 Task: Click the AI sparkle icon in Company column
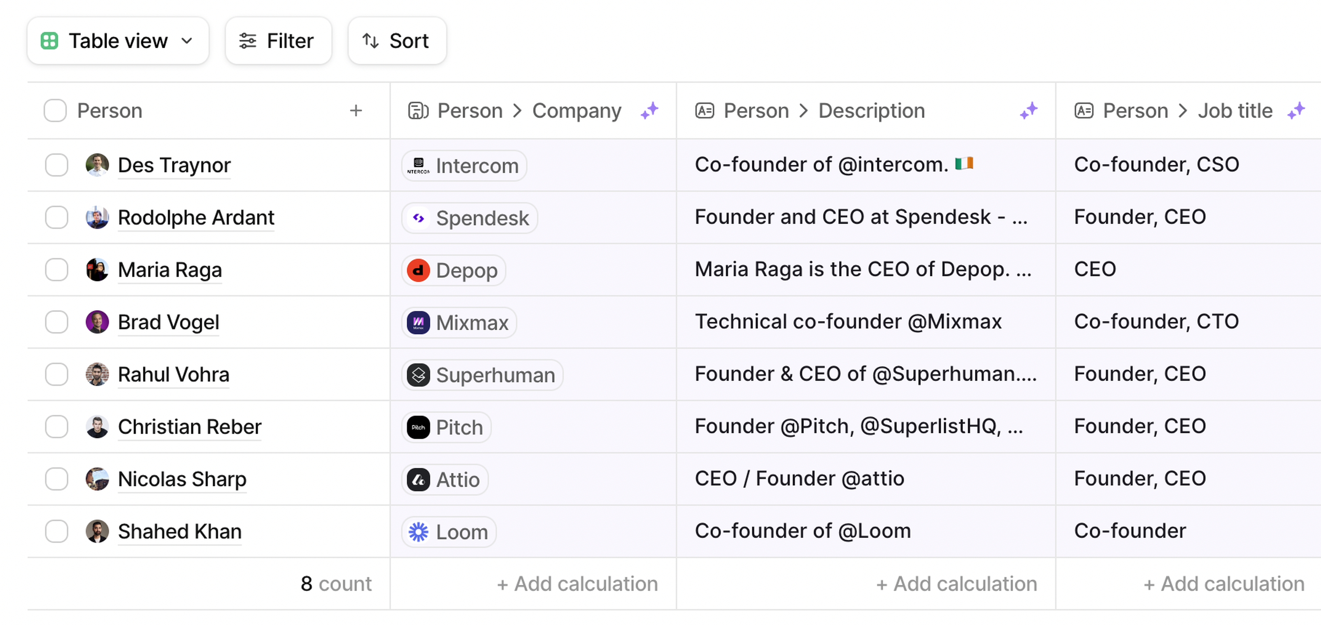pyautogui.click(x=649, y=110)
